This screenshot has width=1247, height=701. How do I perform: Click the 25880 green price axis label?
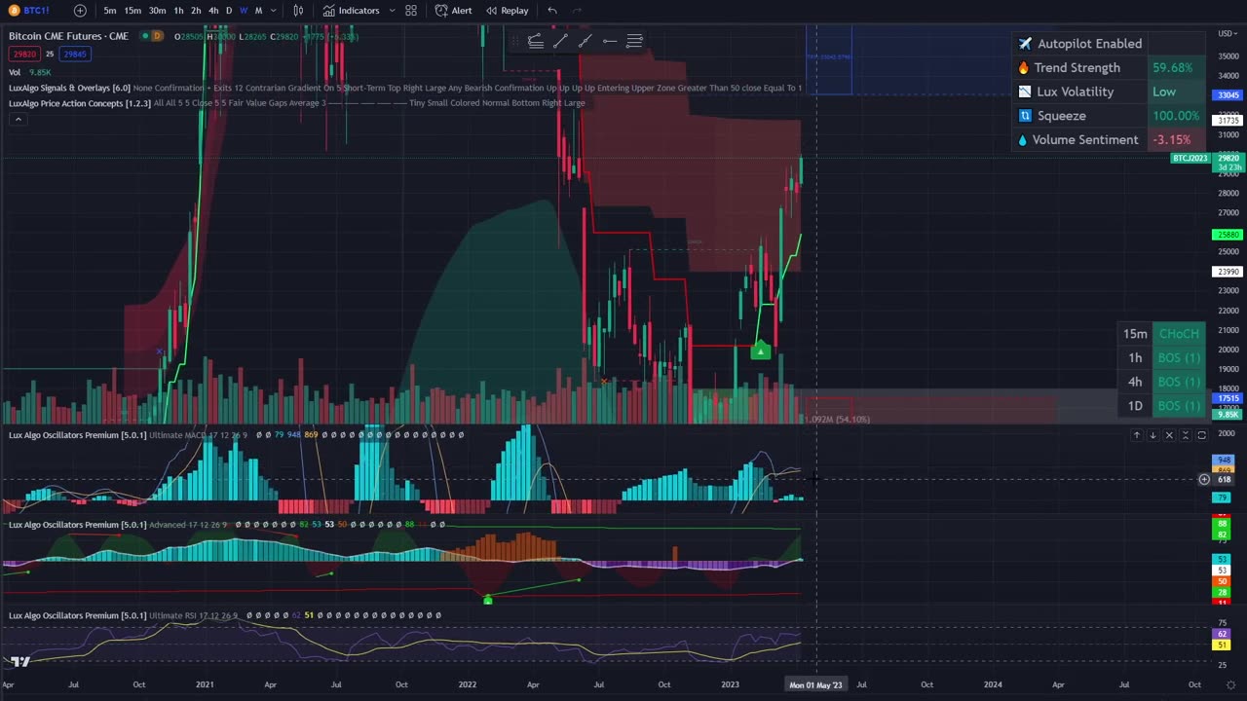(1227, 235)
